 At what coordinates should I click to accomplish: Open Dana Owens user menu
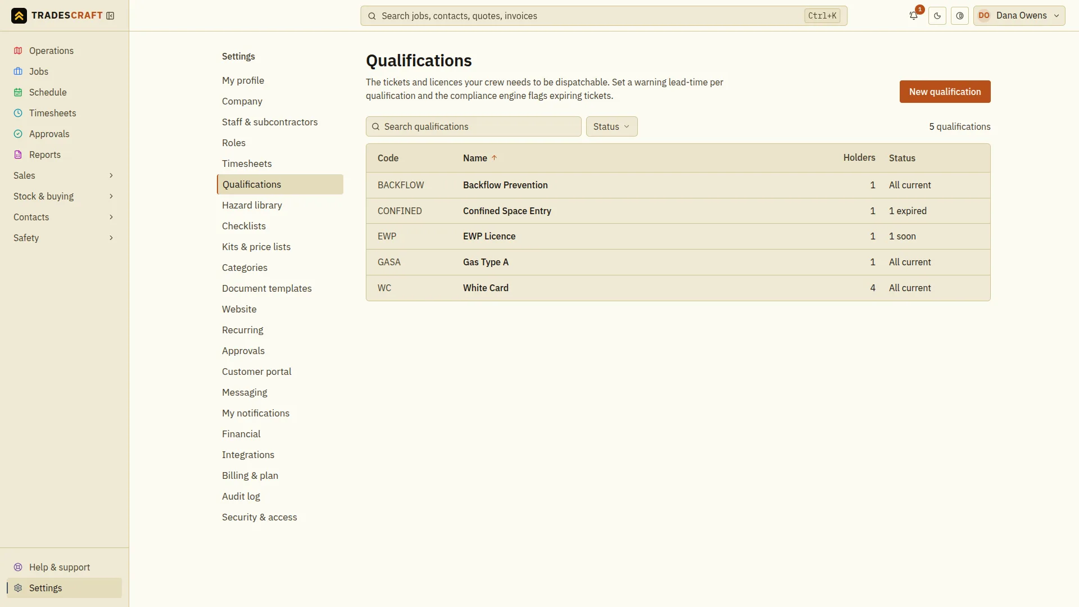[x=1019, y=16]
